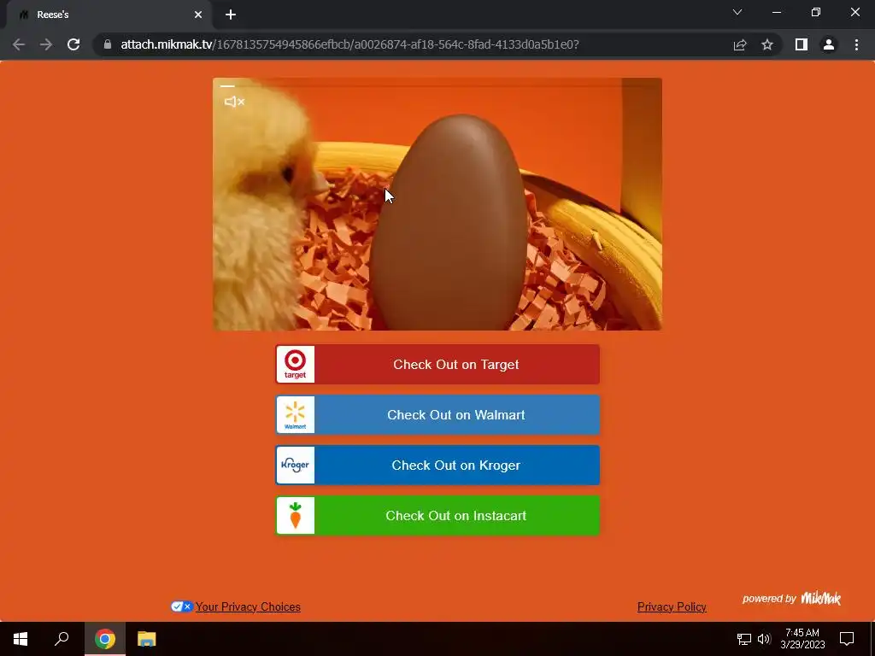Open the volume tray icon
This screenshot has width=875, height=656.
(x=764, y=639)
